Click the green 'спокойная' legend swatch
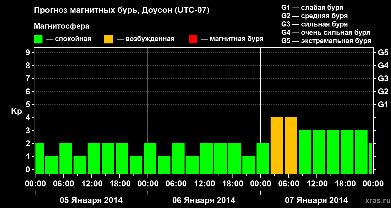391x208 pixels. [x=38, y=39]
